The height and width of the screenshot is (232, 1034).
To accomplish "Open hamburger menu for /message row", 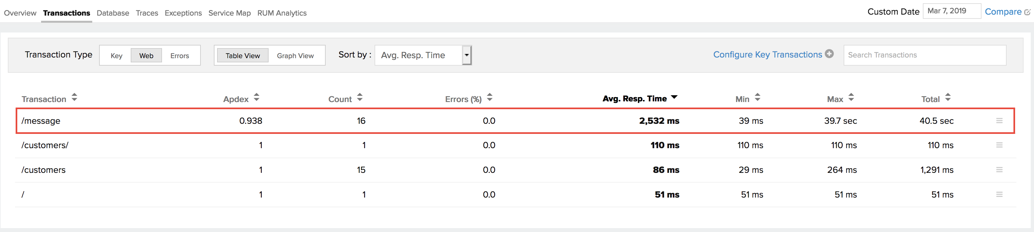I will point(999,121).
